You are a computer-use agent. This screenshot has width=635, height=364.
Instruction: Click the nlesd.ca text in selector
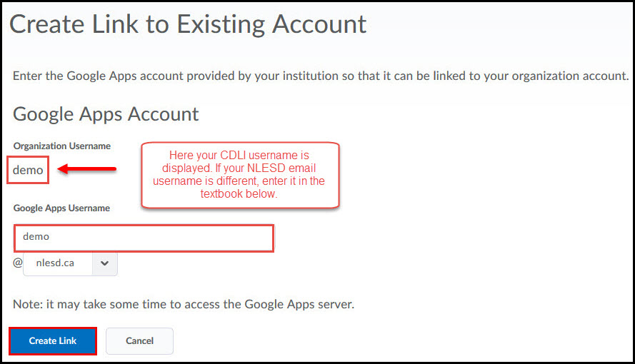point(55,263)
